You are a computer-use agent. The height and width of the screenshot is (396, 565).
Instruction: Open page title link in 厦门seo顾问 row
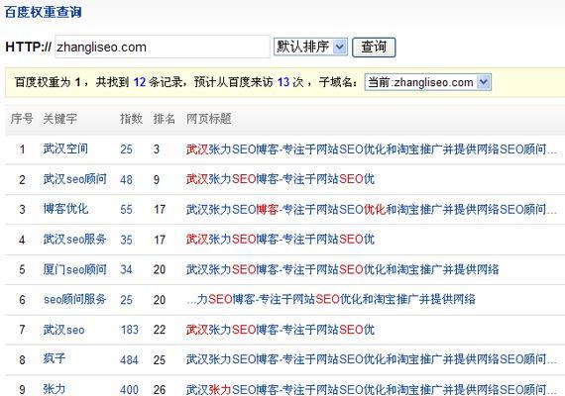343,269
